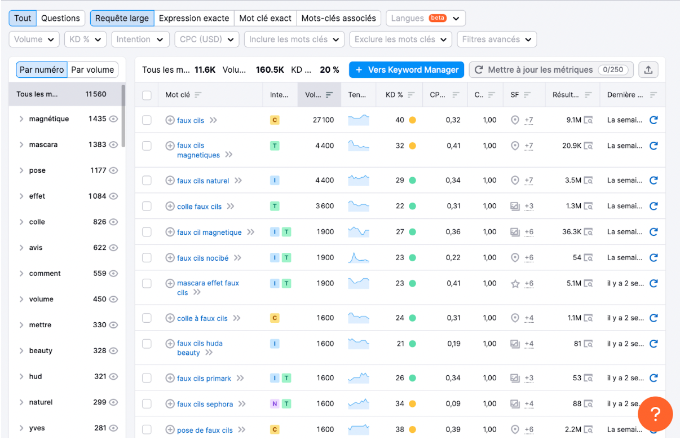Switch to Expression exacte match type
The image size is (680, 439).
click(194, 18)
